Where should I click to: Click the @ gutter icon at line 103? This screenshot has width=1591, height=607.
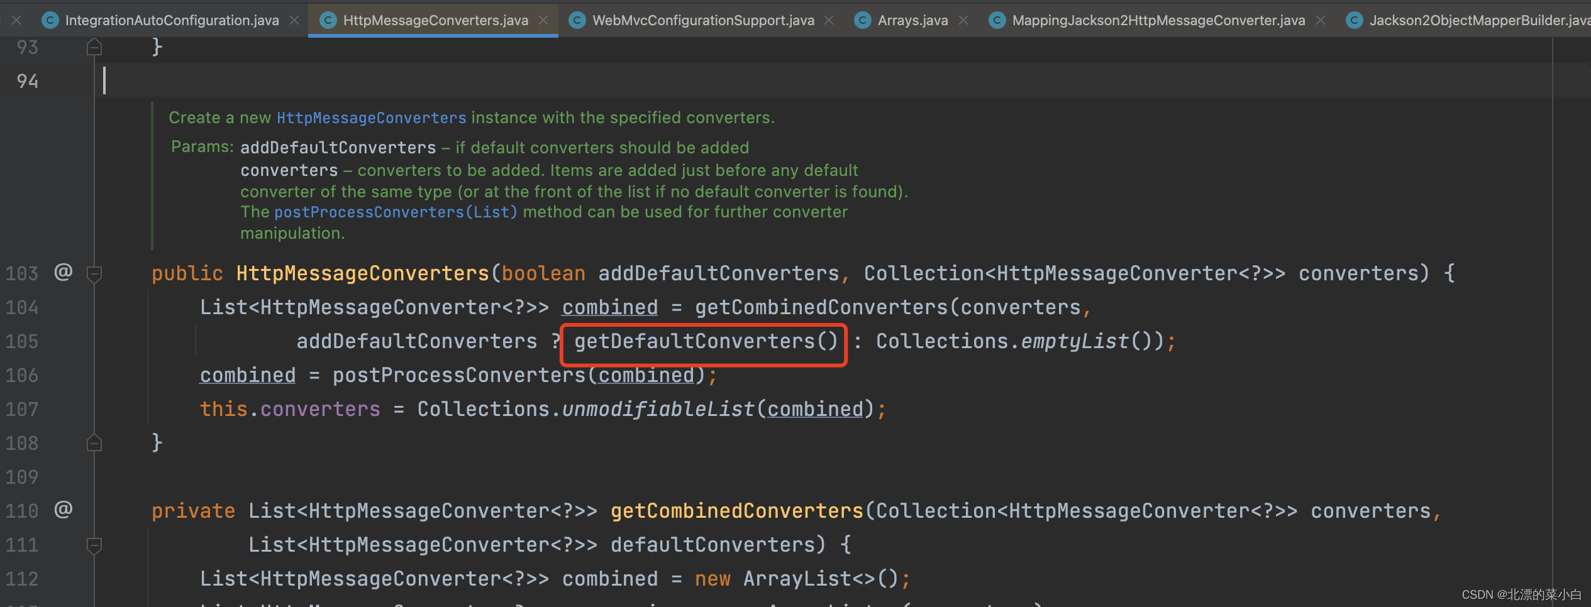tap(64, 272)
